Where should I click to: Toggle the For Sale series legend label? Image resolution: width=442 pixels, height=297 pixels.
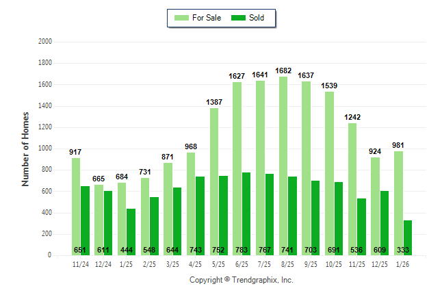coord(208,18)
